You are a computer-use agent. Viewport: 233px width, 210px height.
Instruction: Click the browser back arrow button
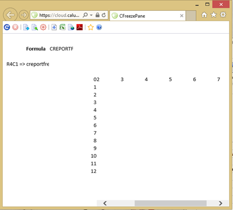click(x=10, y=15)
